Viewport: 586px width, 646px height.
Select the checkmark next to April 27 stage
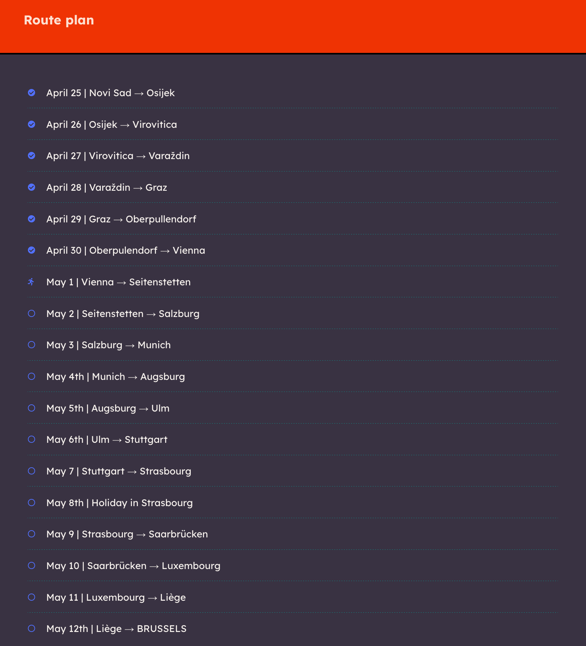point(32,155)
